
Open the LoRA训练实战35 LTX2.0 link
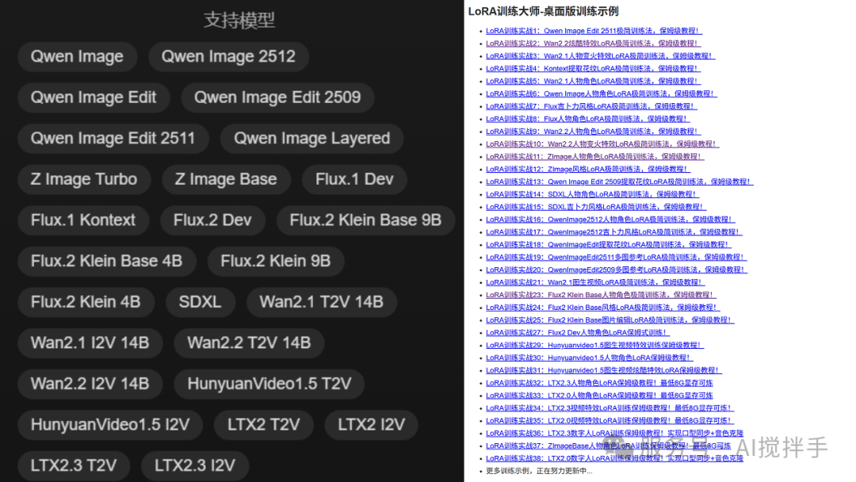[610, 420]
